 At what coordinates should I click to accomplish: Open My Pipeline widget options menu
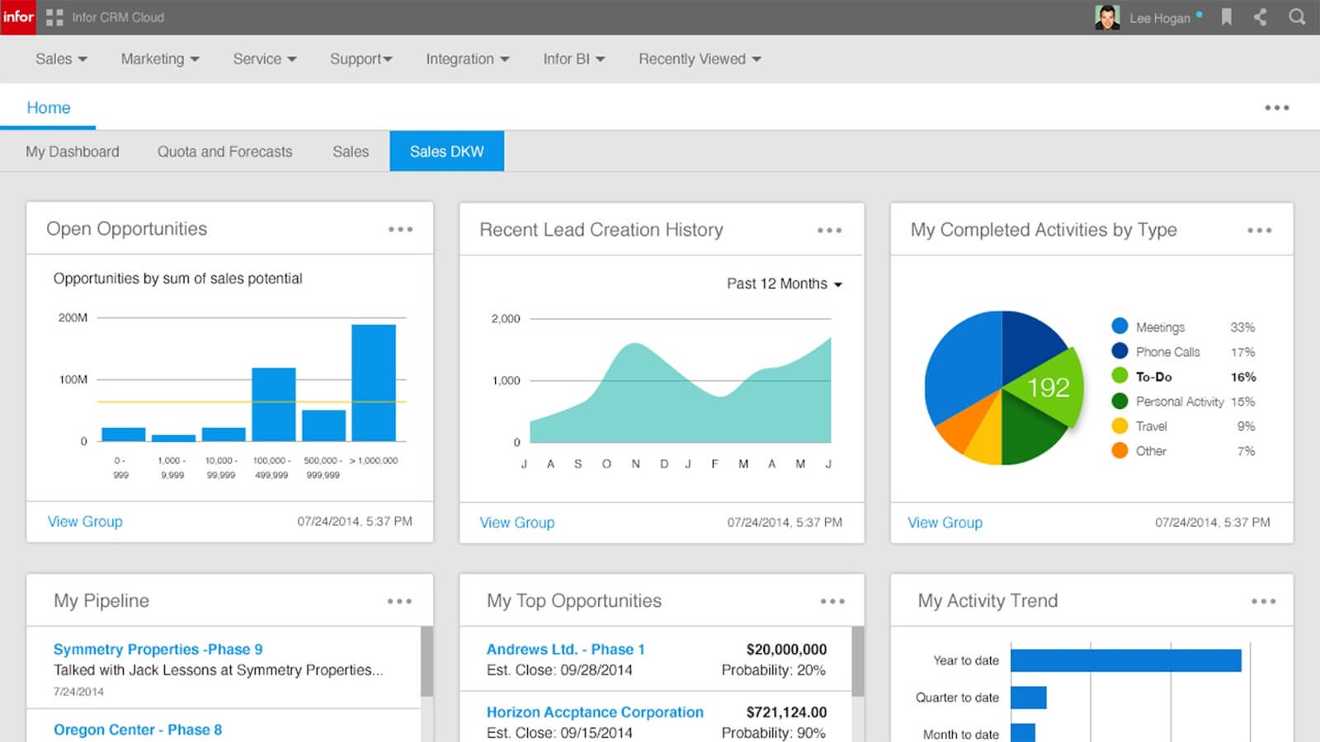(400, 601)
